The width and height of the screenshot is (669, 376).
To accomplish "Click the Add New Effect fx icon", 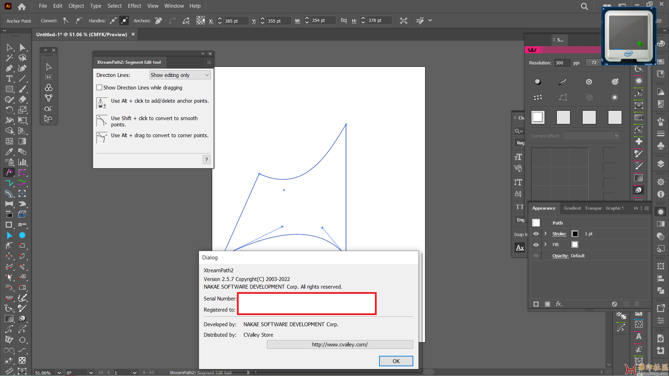I will [559, 304].
